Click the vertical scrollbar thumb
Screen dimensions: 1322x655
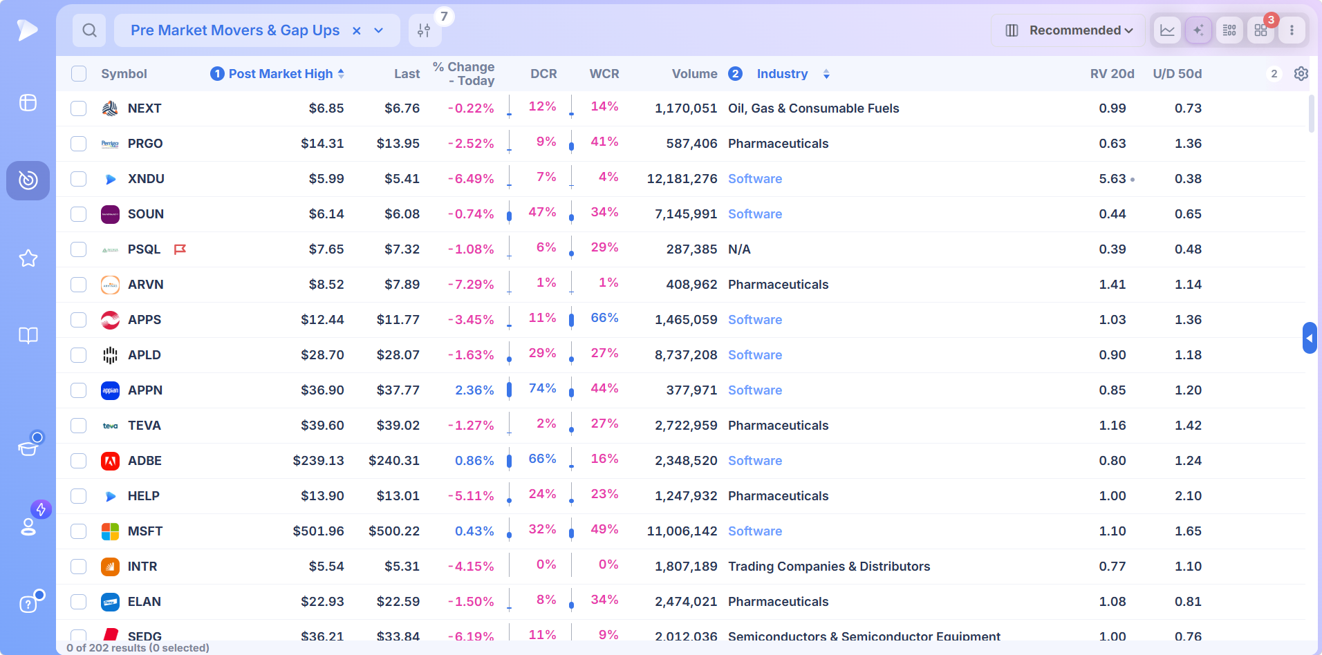(1311, 113)
